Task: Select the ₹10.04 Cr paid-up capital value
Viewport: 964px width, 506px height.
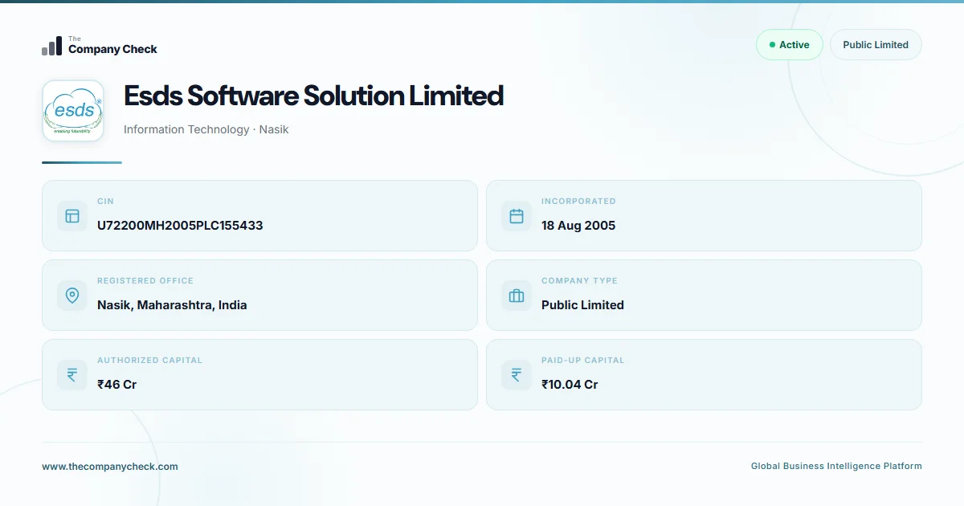Action: pyautogui.click(x=570, y=385)
